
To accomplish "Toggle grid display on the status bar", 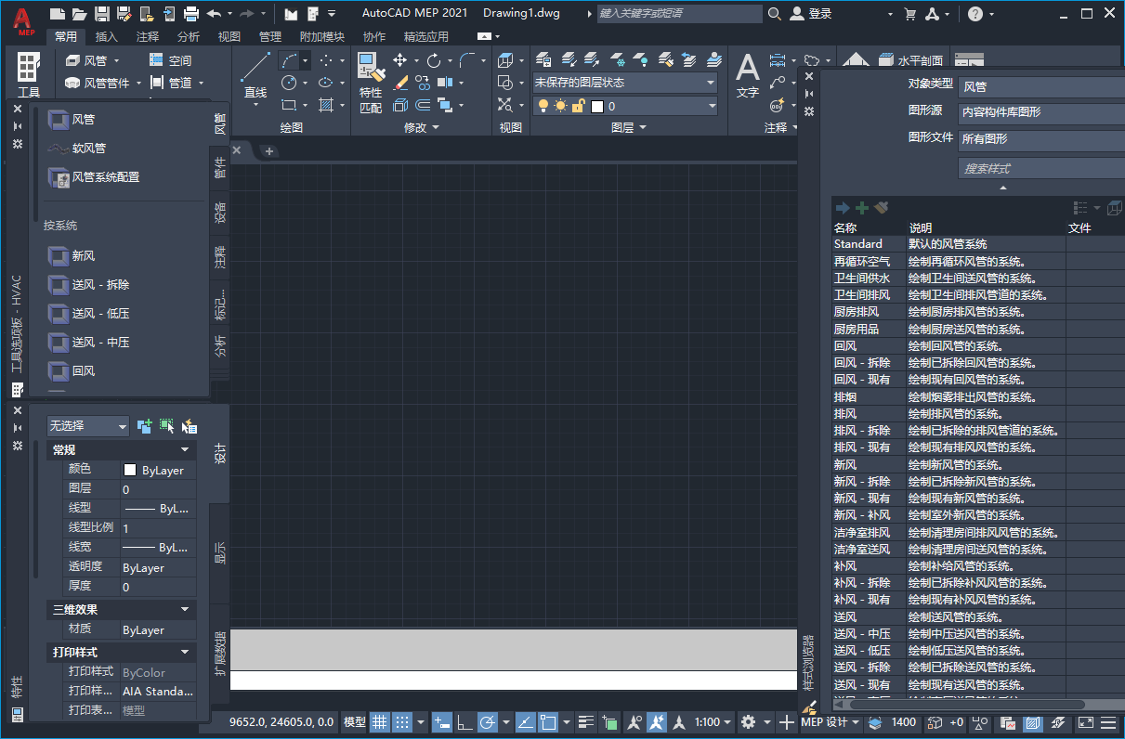I will (x=380, y=723).
